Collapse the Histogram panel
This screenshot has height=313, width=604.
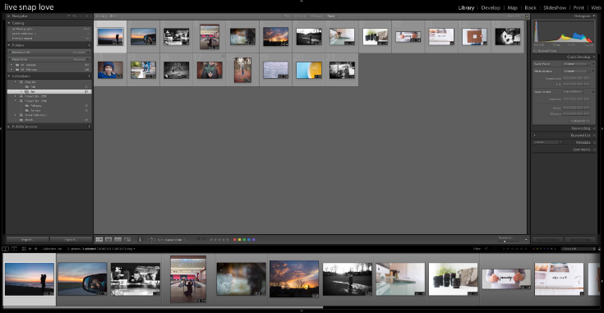(594, 16)
